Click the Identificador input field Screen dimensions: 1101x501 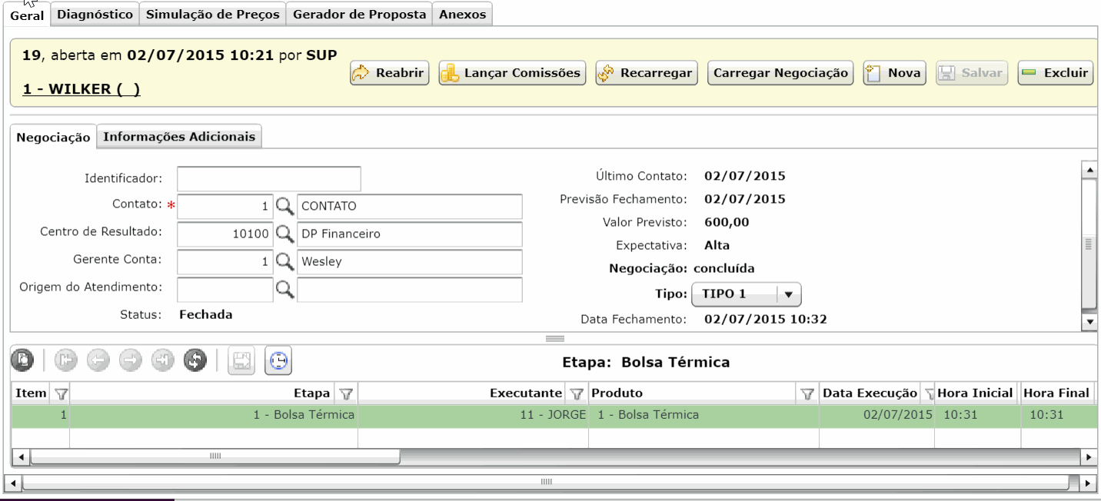point(269,178)
